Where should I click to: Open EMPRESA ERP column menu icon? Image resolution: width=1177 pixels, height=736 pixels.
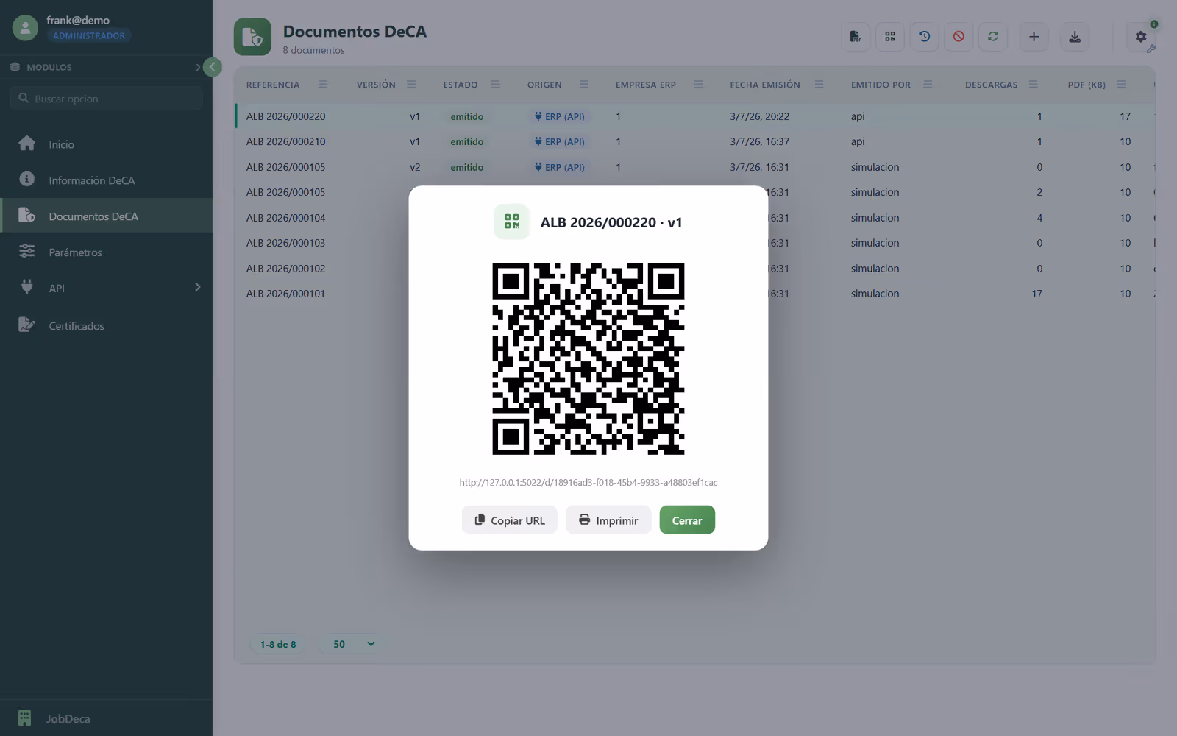(698, 85)
